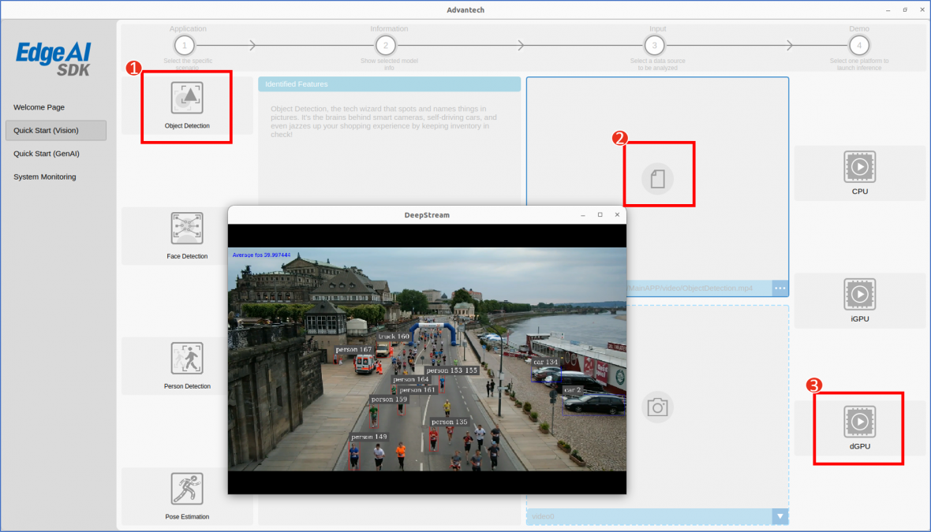
Task: Launch inference on CPU platform
Action: point(859,167)
